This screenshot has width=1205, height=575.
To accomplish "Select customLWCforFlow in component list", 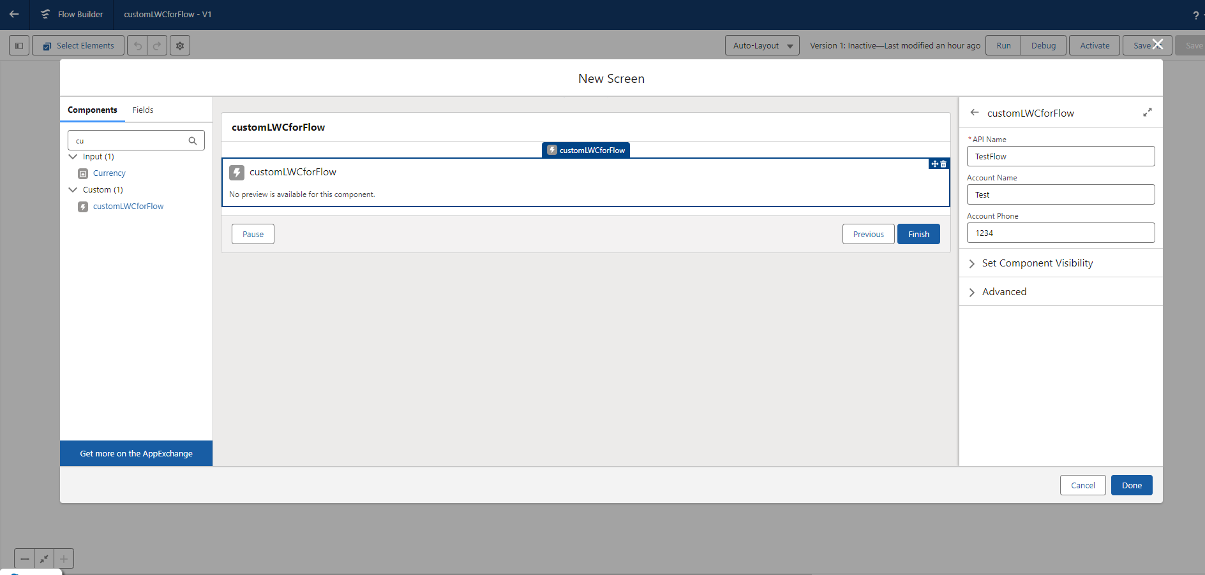I will coord(128,207).
